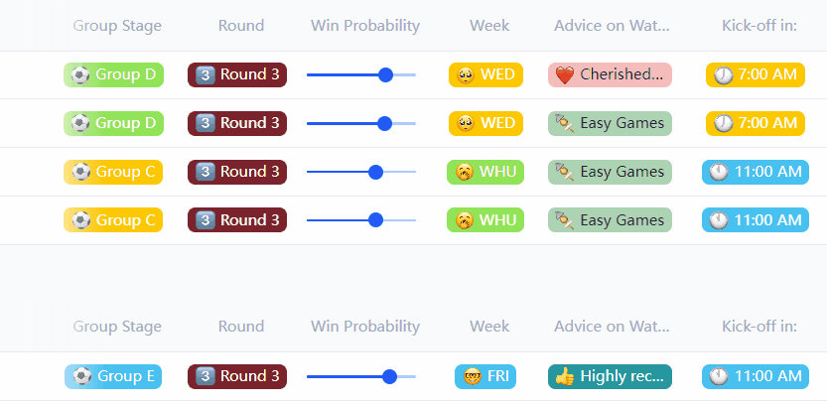Click the WED emoji in the Cherished row
This screenshot has height=405, width=827.
coord(465,74)
